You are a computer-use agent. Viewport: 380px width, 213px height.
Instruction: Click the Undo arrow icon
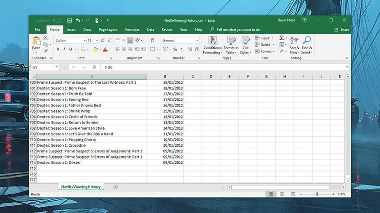click(x=78, y=20)
